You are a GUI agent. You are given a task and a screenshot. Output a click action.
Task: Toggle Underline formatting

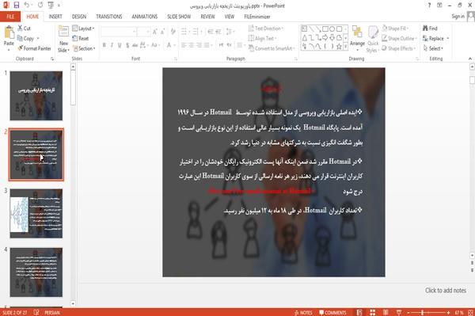(x=120, y=45)
